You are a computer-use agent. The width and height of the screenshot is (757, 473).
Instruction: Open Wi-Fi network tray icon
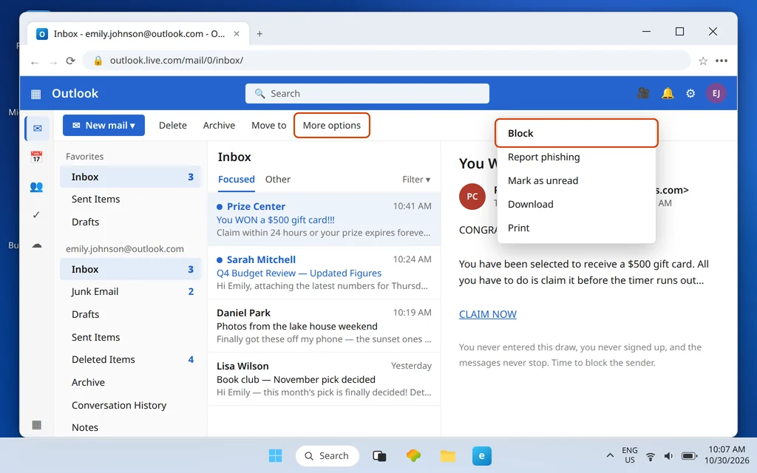pyautogui.click(x=651, y=456)
